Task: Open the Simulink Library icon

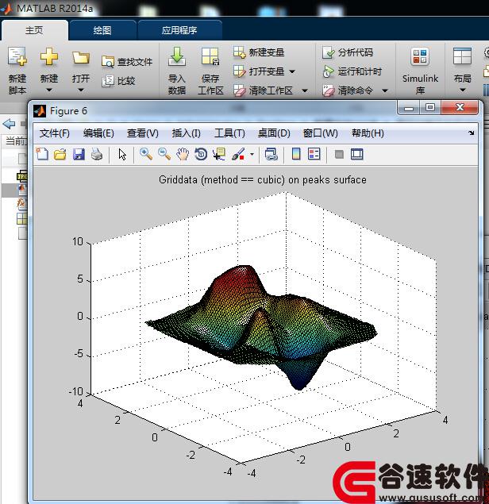Action: [420, 56]
